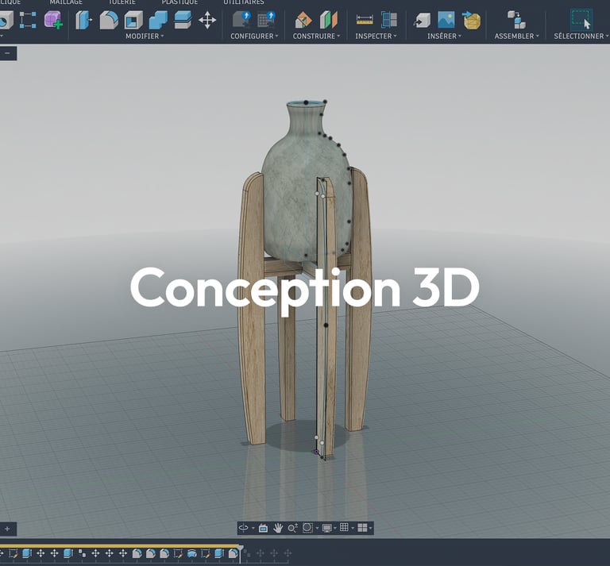610x566 pixels.
Task: Open the SÉLECTIONNER dropdown menu
Action: tap(581, 37)
